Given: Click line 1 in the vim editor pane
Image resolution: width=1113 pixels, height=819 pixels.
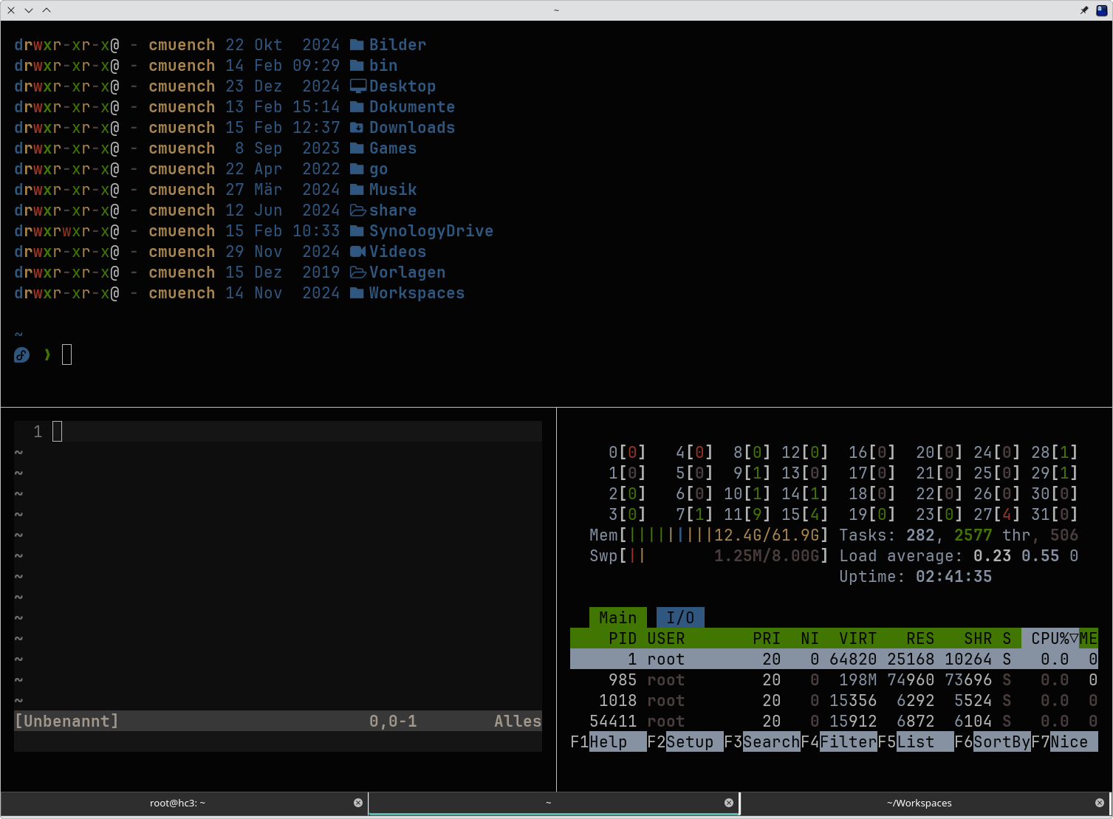Looking at the screenshot, I should (278, 431).
